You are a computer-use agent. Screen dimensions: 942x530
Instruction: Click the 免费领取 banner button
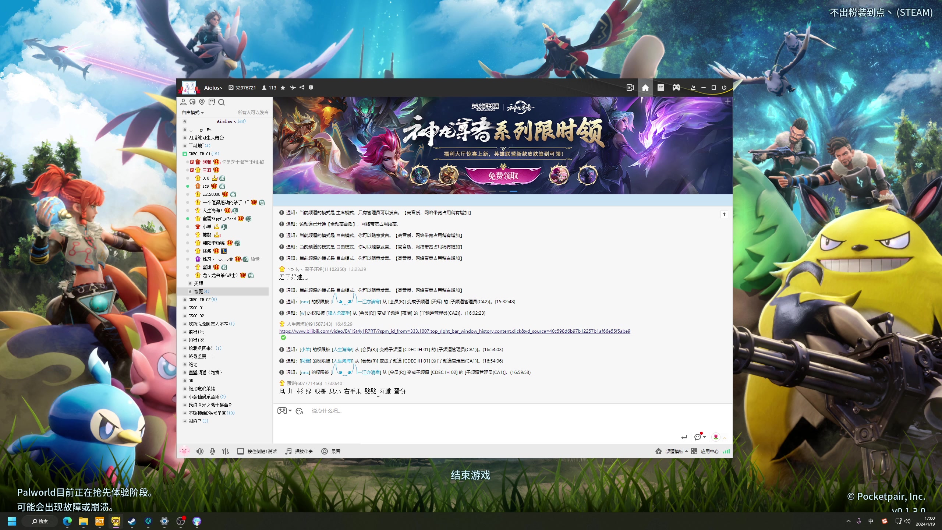point(503,176)
